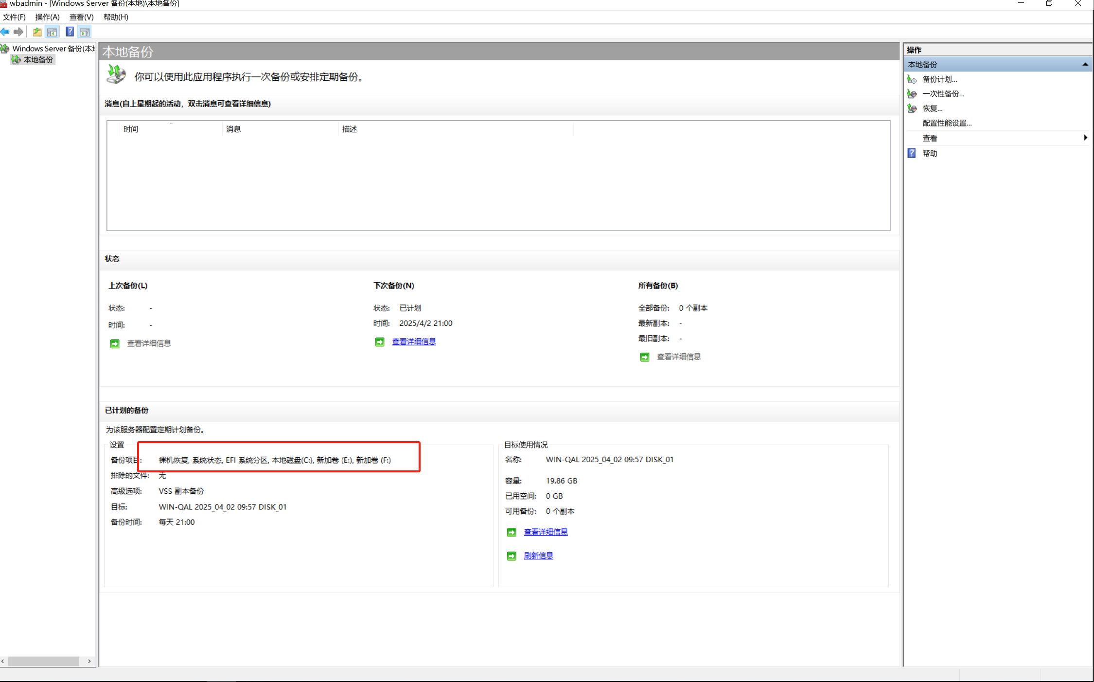Image resolution: width=1094 pixels, height=682 pixels.
Task: Click the show/hide console tree icon
Action: pos(52,32)
